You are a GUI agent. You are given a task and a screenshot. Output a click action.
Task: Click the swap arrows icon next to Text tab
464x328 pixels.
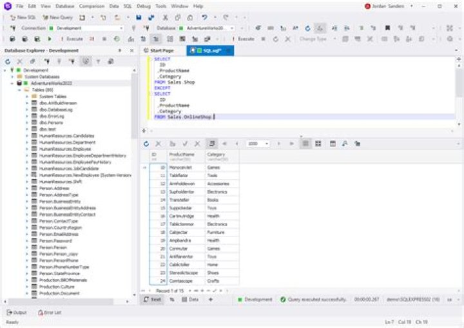click(x=172, y=299)
